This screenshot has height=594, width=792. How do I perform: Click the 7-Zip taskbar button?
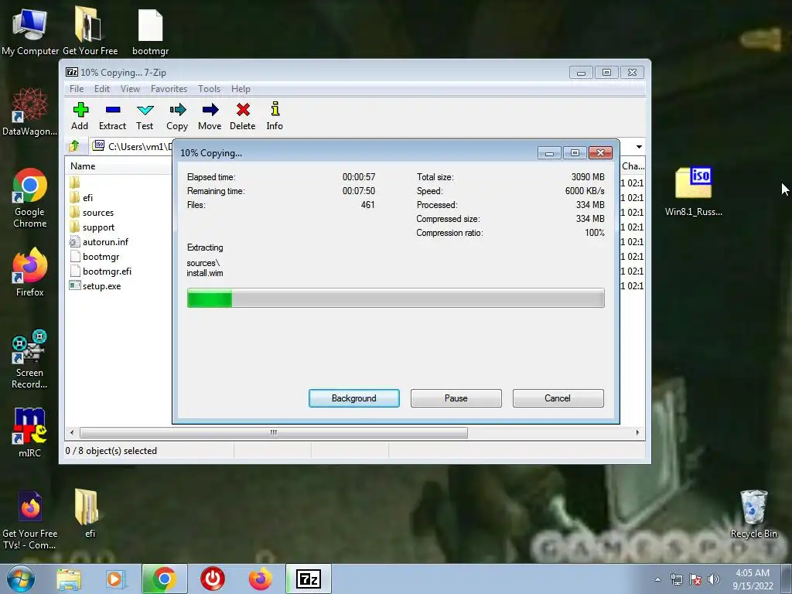tap(309, 579)
